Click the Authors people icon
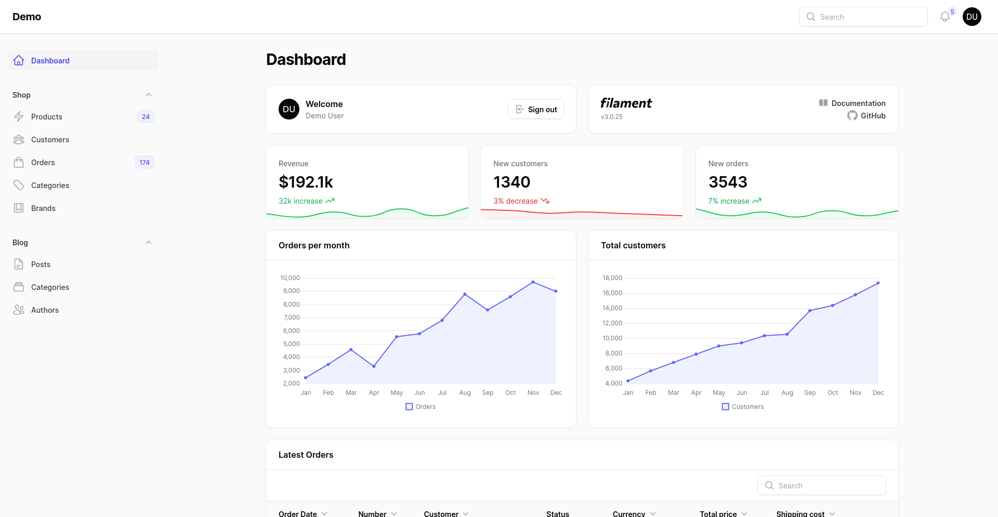The width and height of the screenshot is (998, 517). 19,310
